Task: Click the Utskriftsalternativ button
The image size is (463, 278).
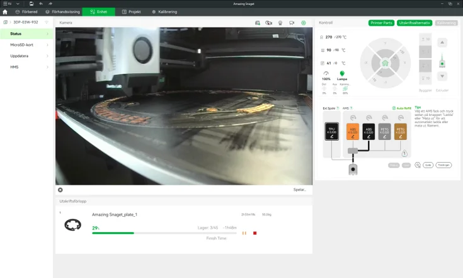Action: [414, 23]
